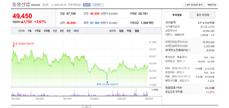
Task: Click the red 최고 83,800 point on the chart
Action: (x=13, y=46)
